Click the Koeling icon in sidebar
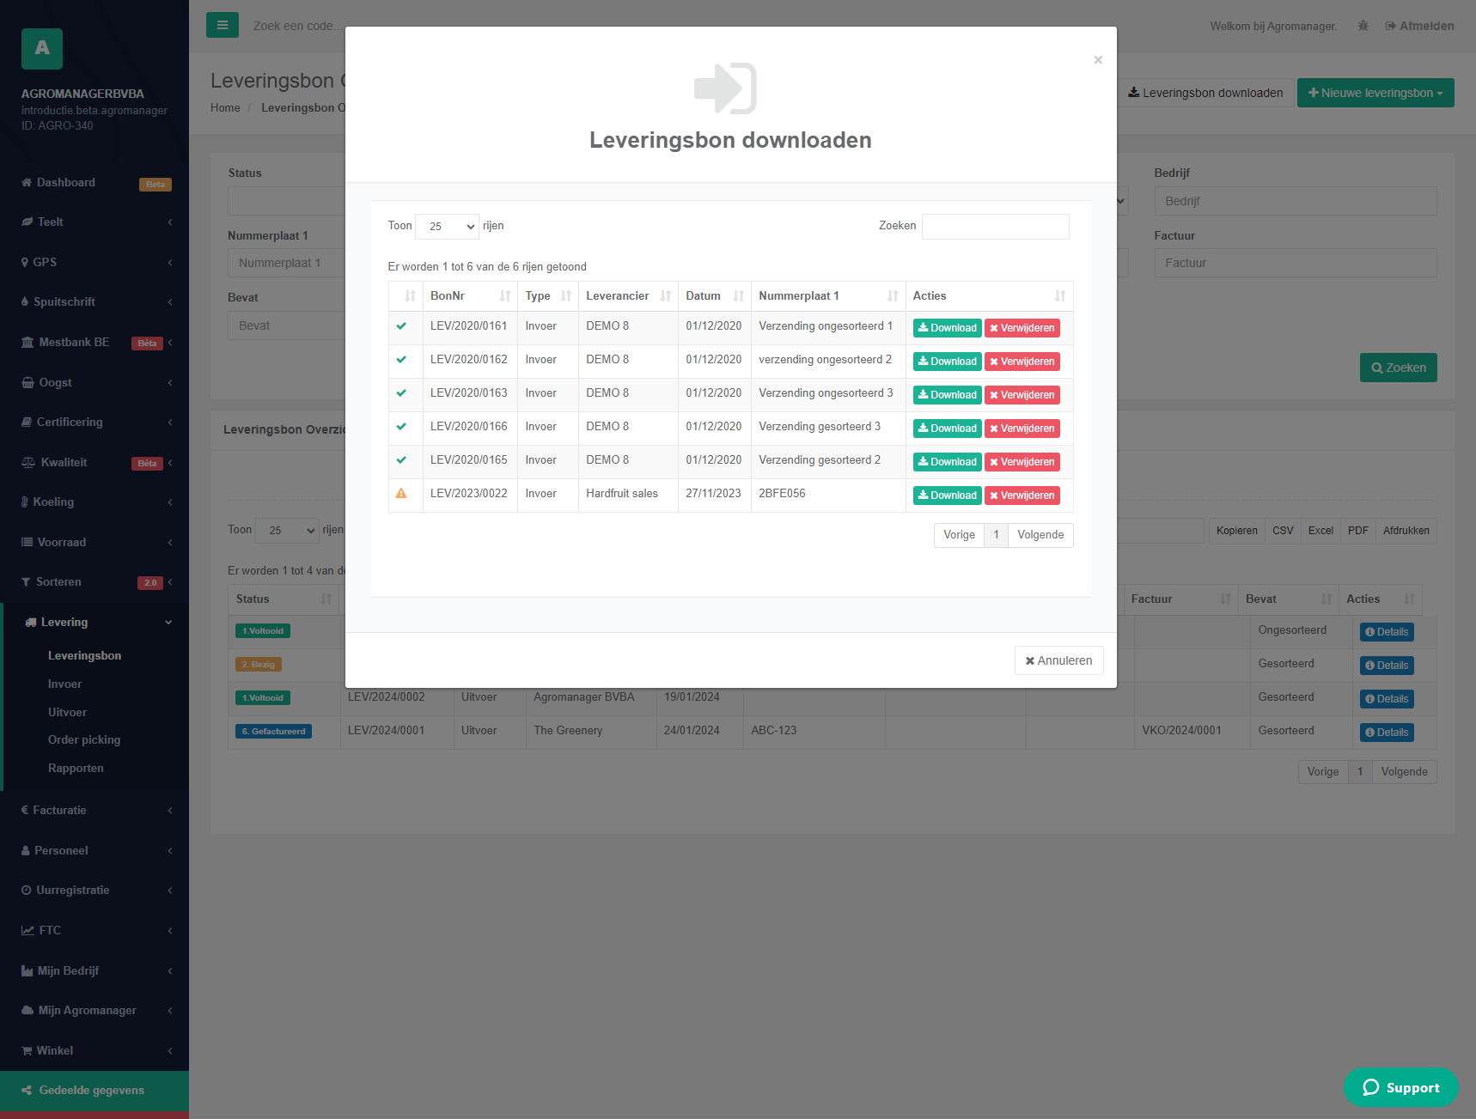 pos(25,502)
